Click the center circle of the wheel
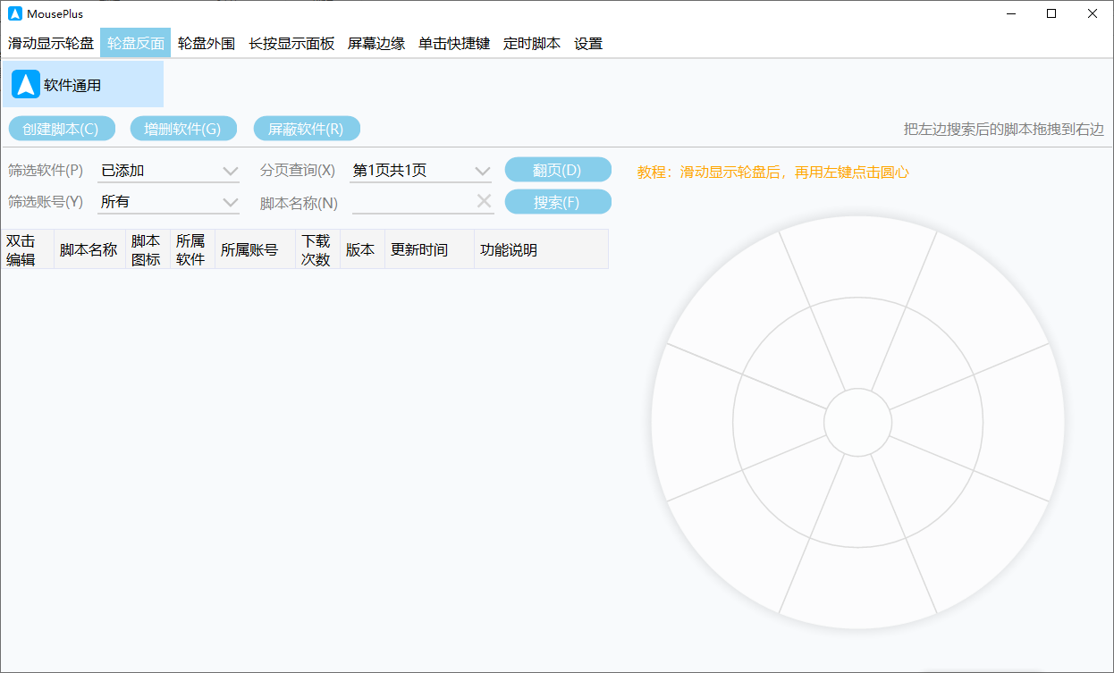Viewport: 1114px width, 673px height. click(x=857, y=423)
